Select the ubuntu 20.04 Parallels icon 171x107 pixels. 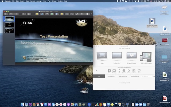(165, 42)
